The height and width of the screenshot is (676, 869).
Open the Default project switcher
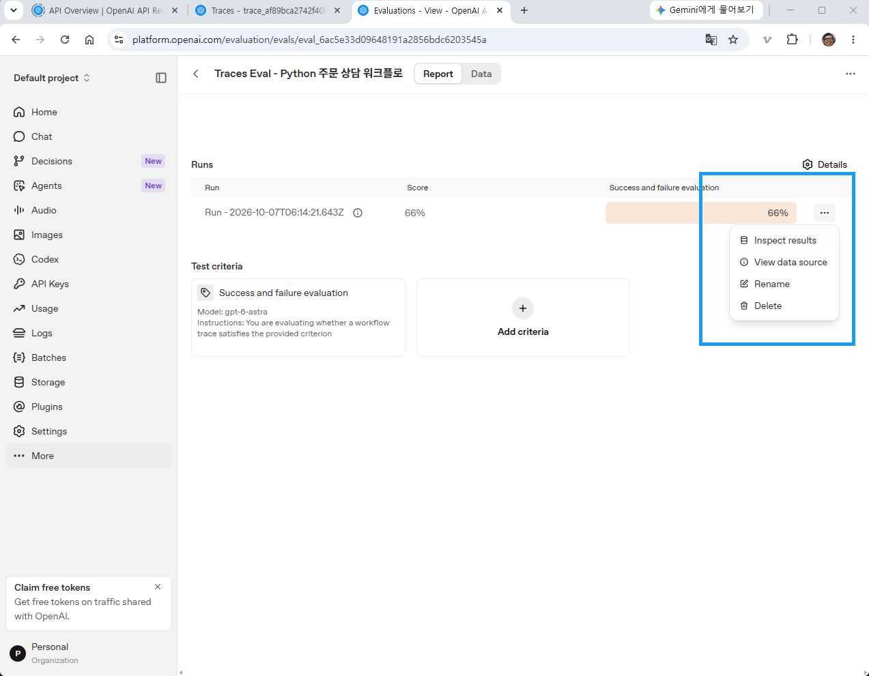coord(52,78)
